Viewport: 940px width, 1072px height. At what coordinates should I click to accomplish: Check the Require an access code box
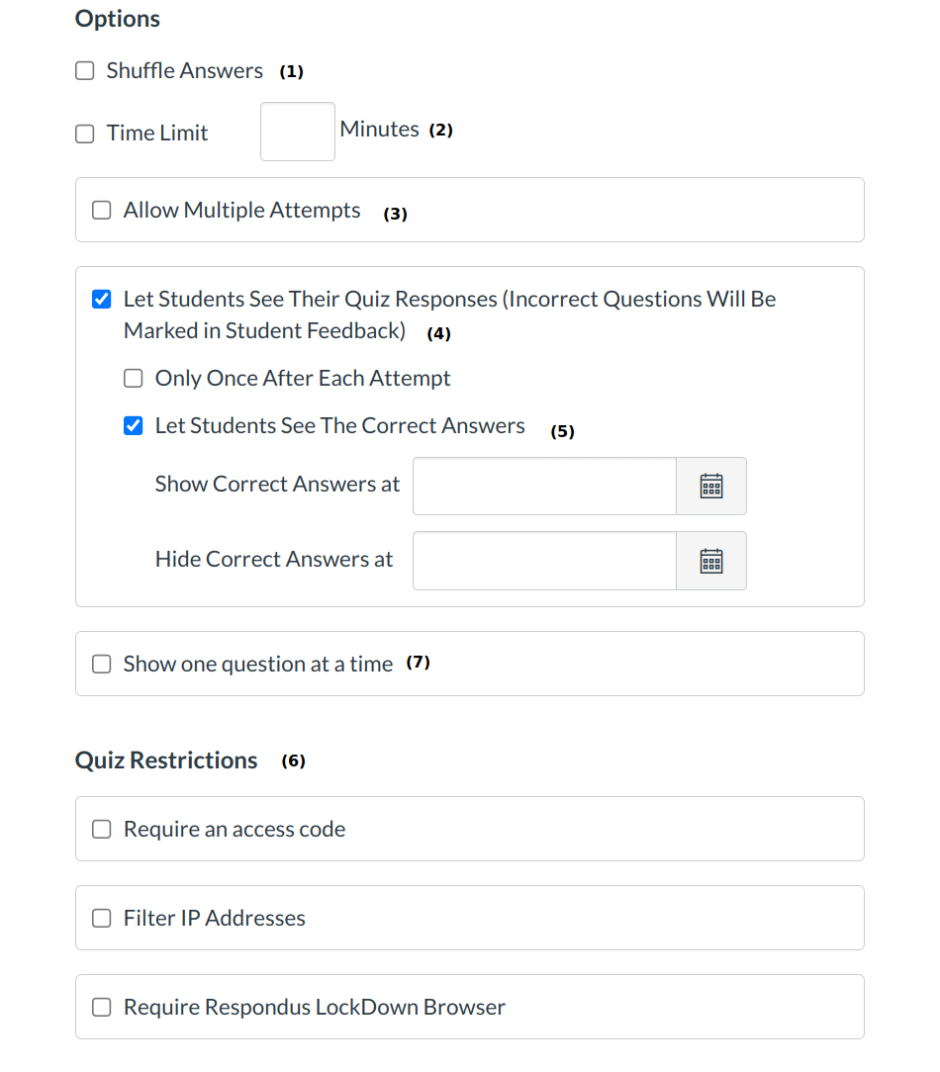tap(102, 830)
